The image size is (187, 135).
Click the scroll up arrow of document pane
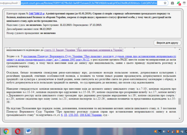pyautogui.click(x=180, y=49)
